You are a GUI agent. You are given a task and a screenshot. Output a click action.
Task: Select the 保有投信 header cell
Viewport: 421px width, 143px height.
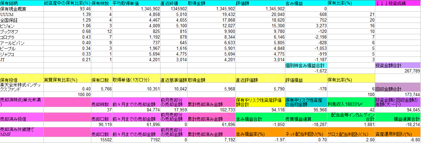(22, 78)
